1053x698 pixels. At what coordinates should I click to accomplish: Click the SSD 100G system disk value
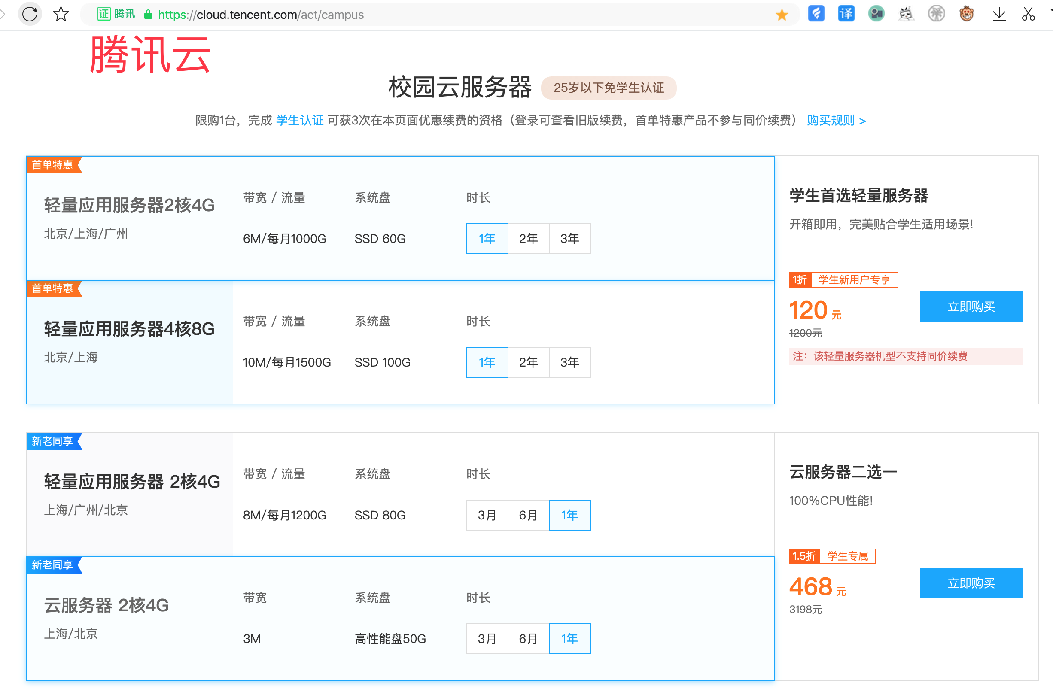tap(383, 363)
